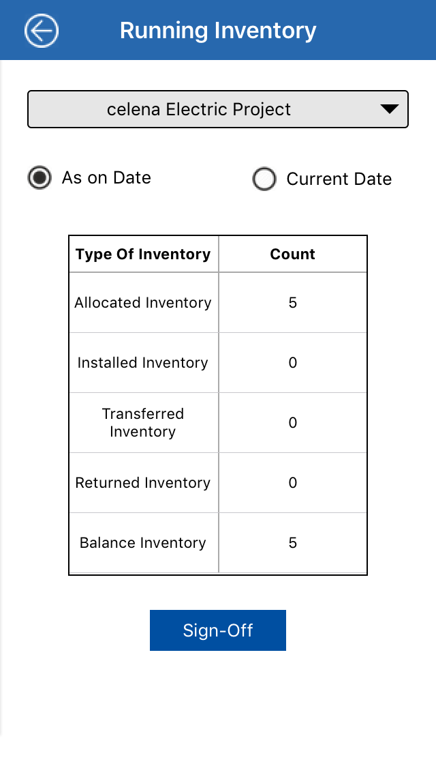Click the Returned Inventory count value
436x775 pixels.
[x=293, y=483]
